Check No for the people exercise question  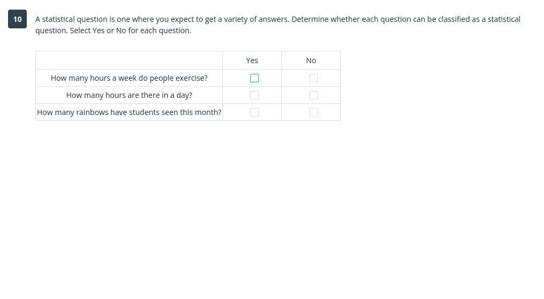pyautogui.click(x=314, y=78)
